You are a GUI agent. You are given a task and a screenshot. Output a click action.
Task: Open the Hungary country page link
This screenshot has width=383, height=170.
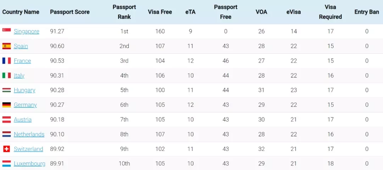24,90
